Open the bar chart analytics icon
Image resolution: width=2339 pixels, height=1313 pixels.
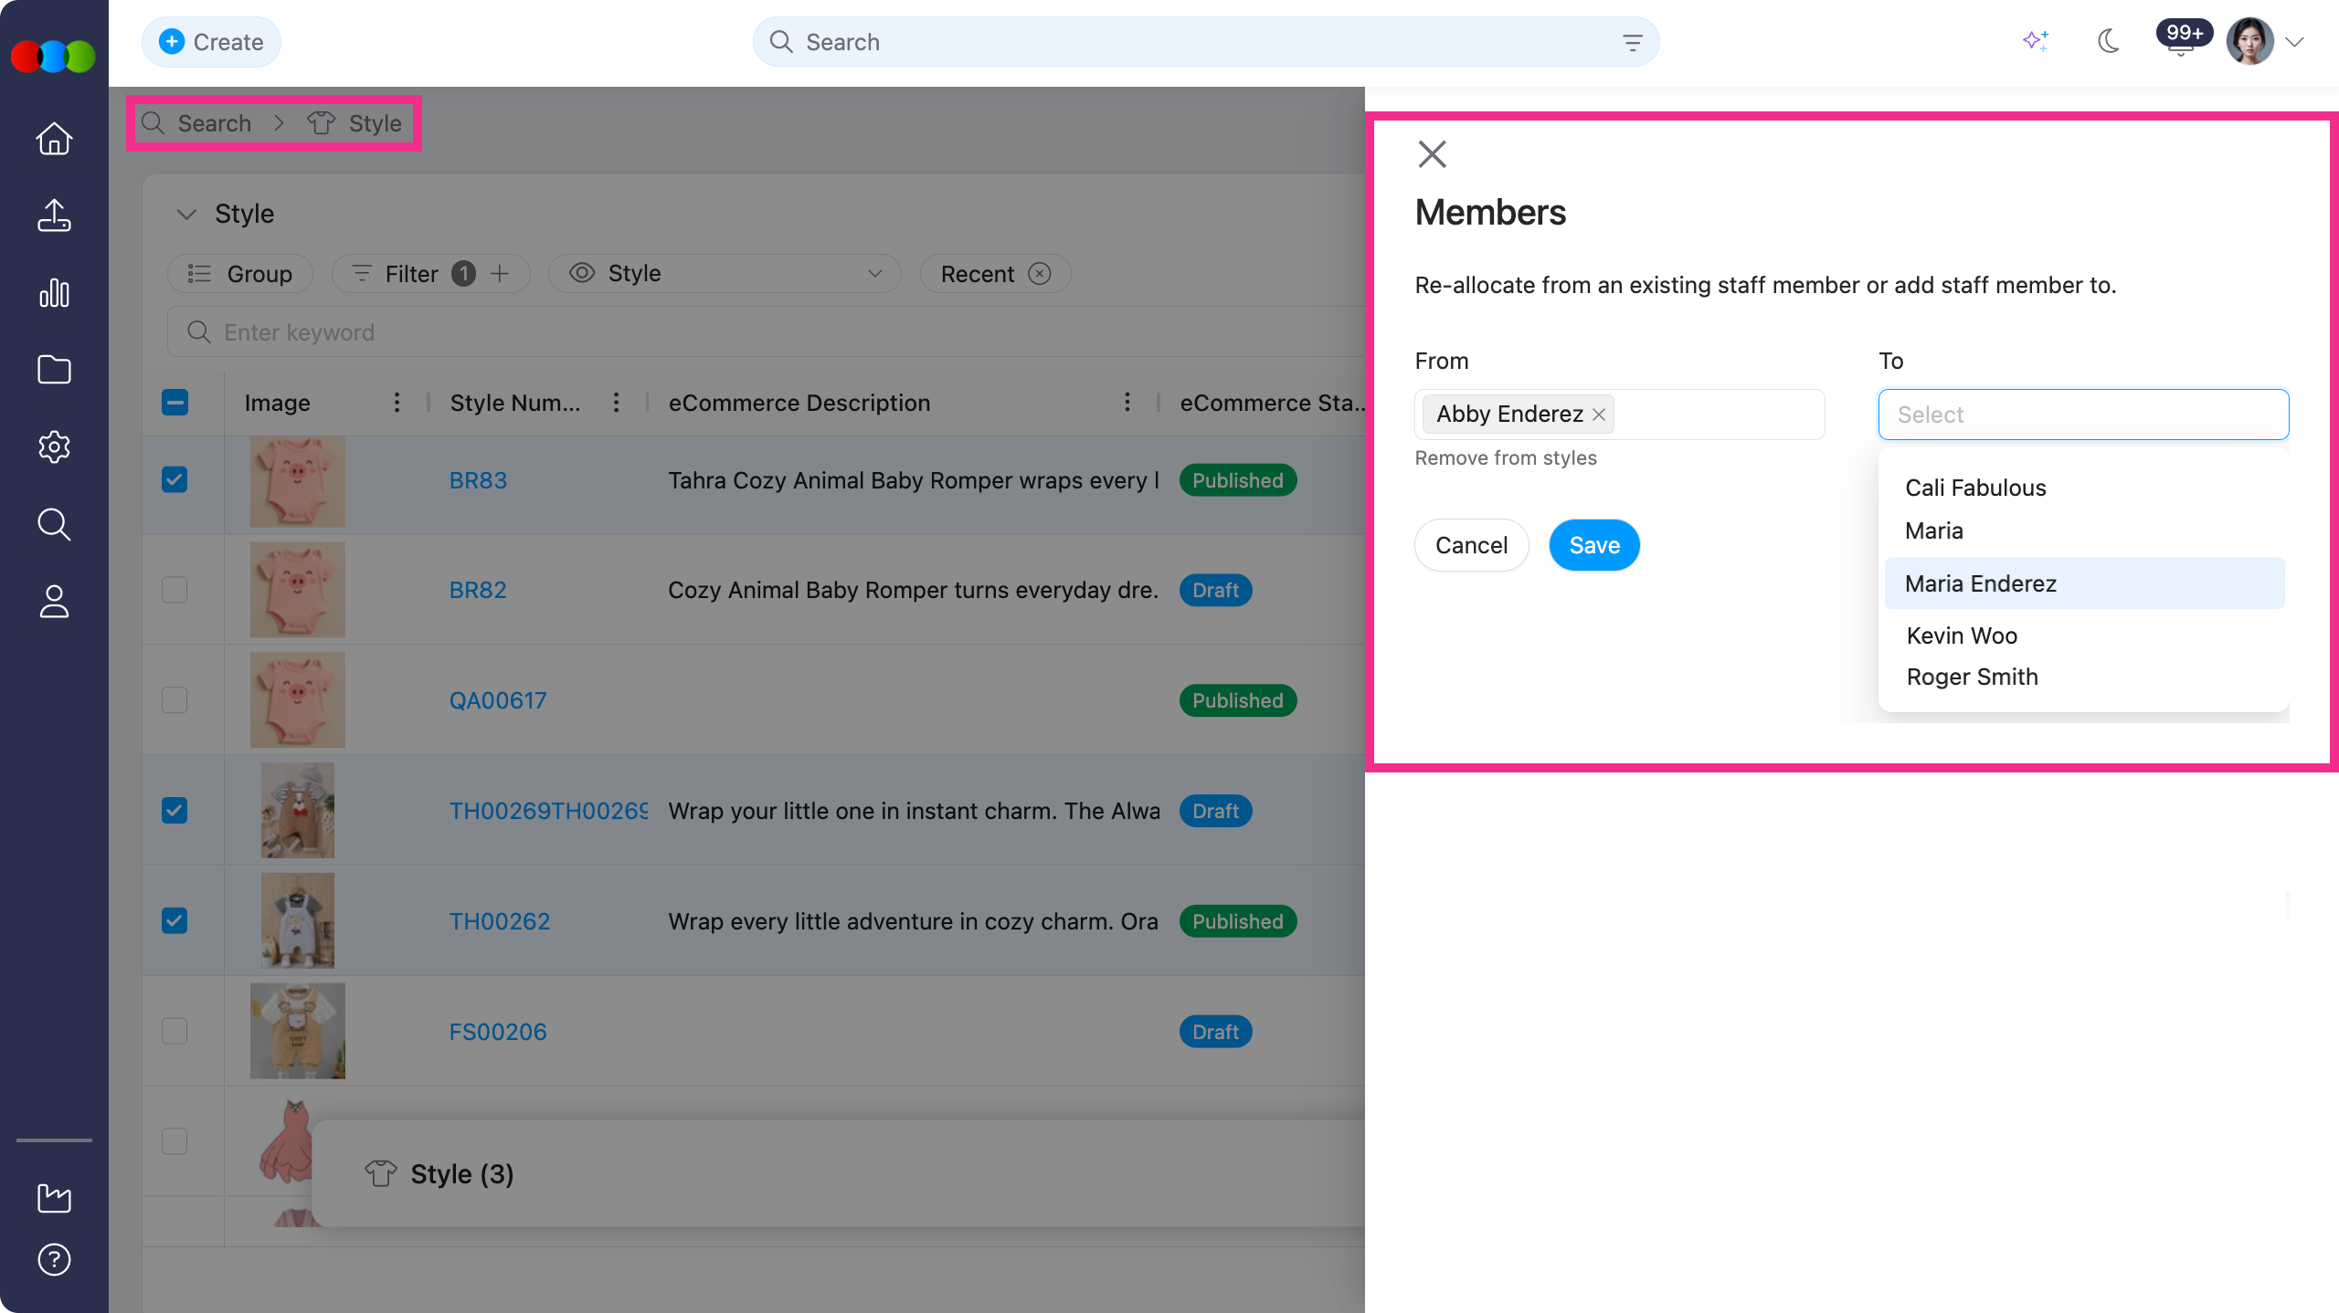[x=54, y=293]
